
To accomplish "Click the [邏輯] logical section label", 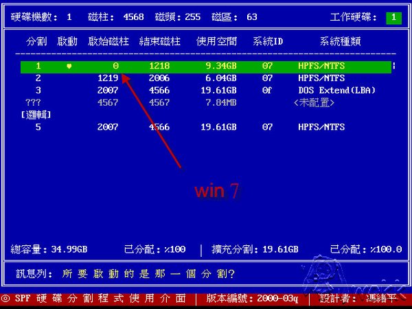I will [36, 115].
